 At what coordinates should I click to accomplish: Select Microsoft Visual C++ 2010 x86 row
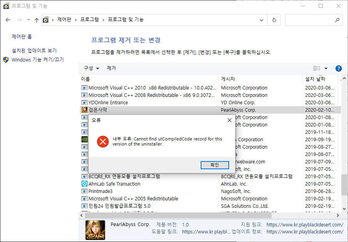(x=210, y=88)
